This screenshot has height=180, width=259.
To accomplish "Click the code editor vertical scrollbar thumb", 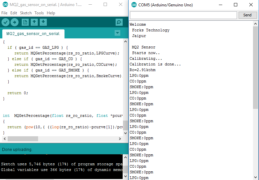I will point(125,125).
